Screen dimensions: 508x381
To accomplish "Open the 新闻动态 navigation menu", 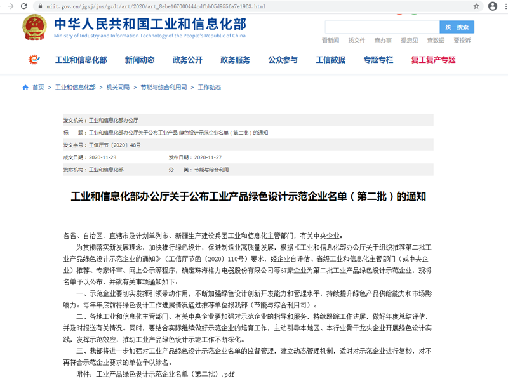I will pos(140,60).
